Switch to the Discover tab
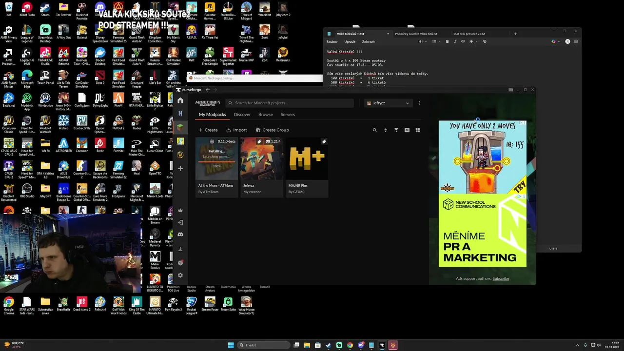The image size is (624, 351). 242,115
